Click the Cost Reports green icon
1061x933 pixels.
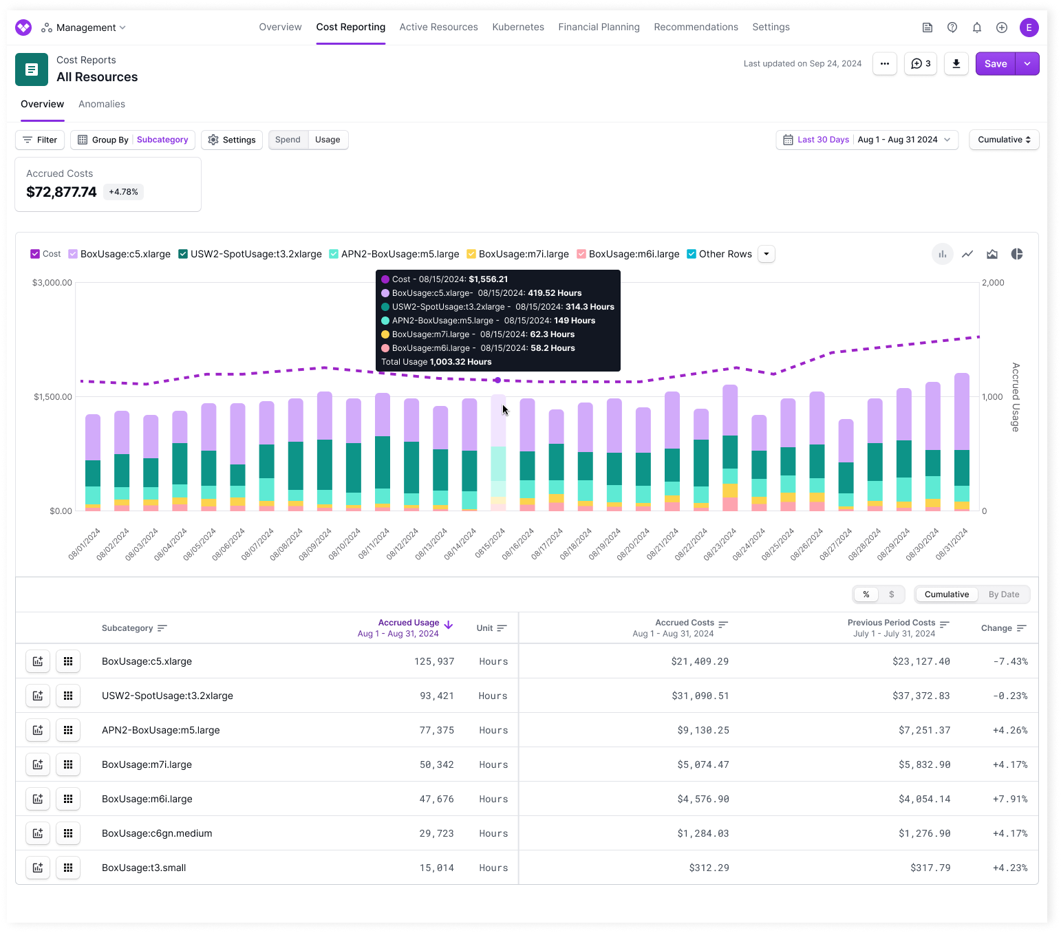coord(32,69)
